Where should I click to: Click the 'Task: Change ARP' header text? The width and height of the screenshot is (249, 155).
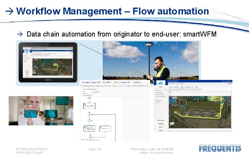point(122,82)
